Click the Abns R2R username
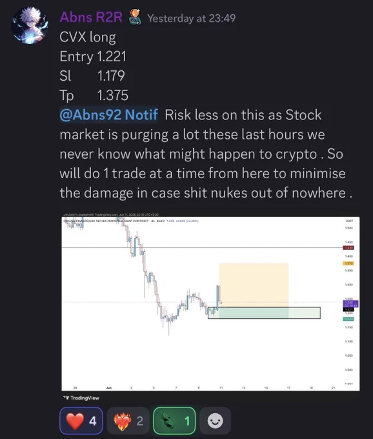This screenshot has width=373, height=439. 91,17
